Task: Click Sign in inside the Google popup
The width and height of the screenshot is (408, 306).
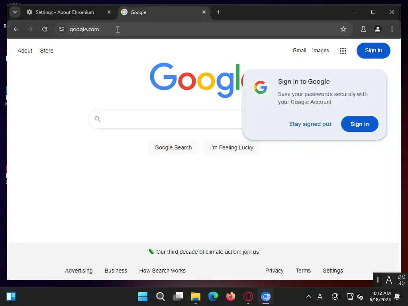Action: pyautogui.click(x=360, y=124)
